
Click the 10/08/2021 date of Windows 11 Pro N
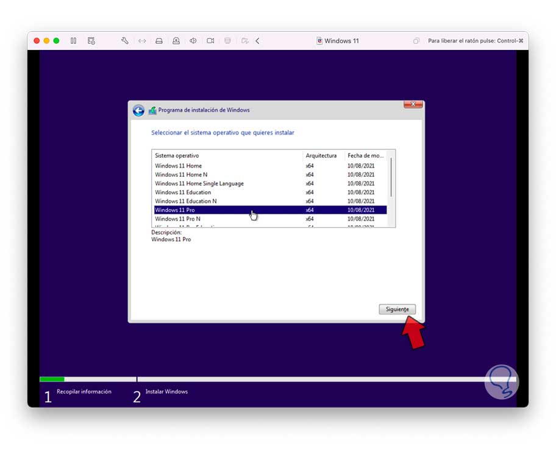361,219
